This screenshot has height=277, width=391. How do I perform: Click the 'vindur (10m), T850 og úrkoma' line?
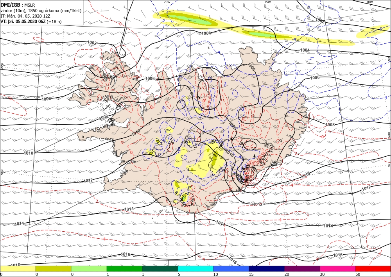41,11
